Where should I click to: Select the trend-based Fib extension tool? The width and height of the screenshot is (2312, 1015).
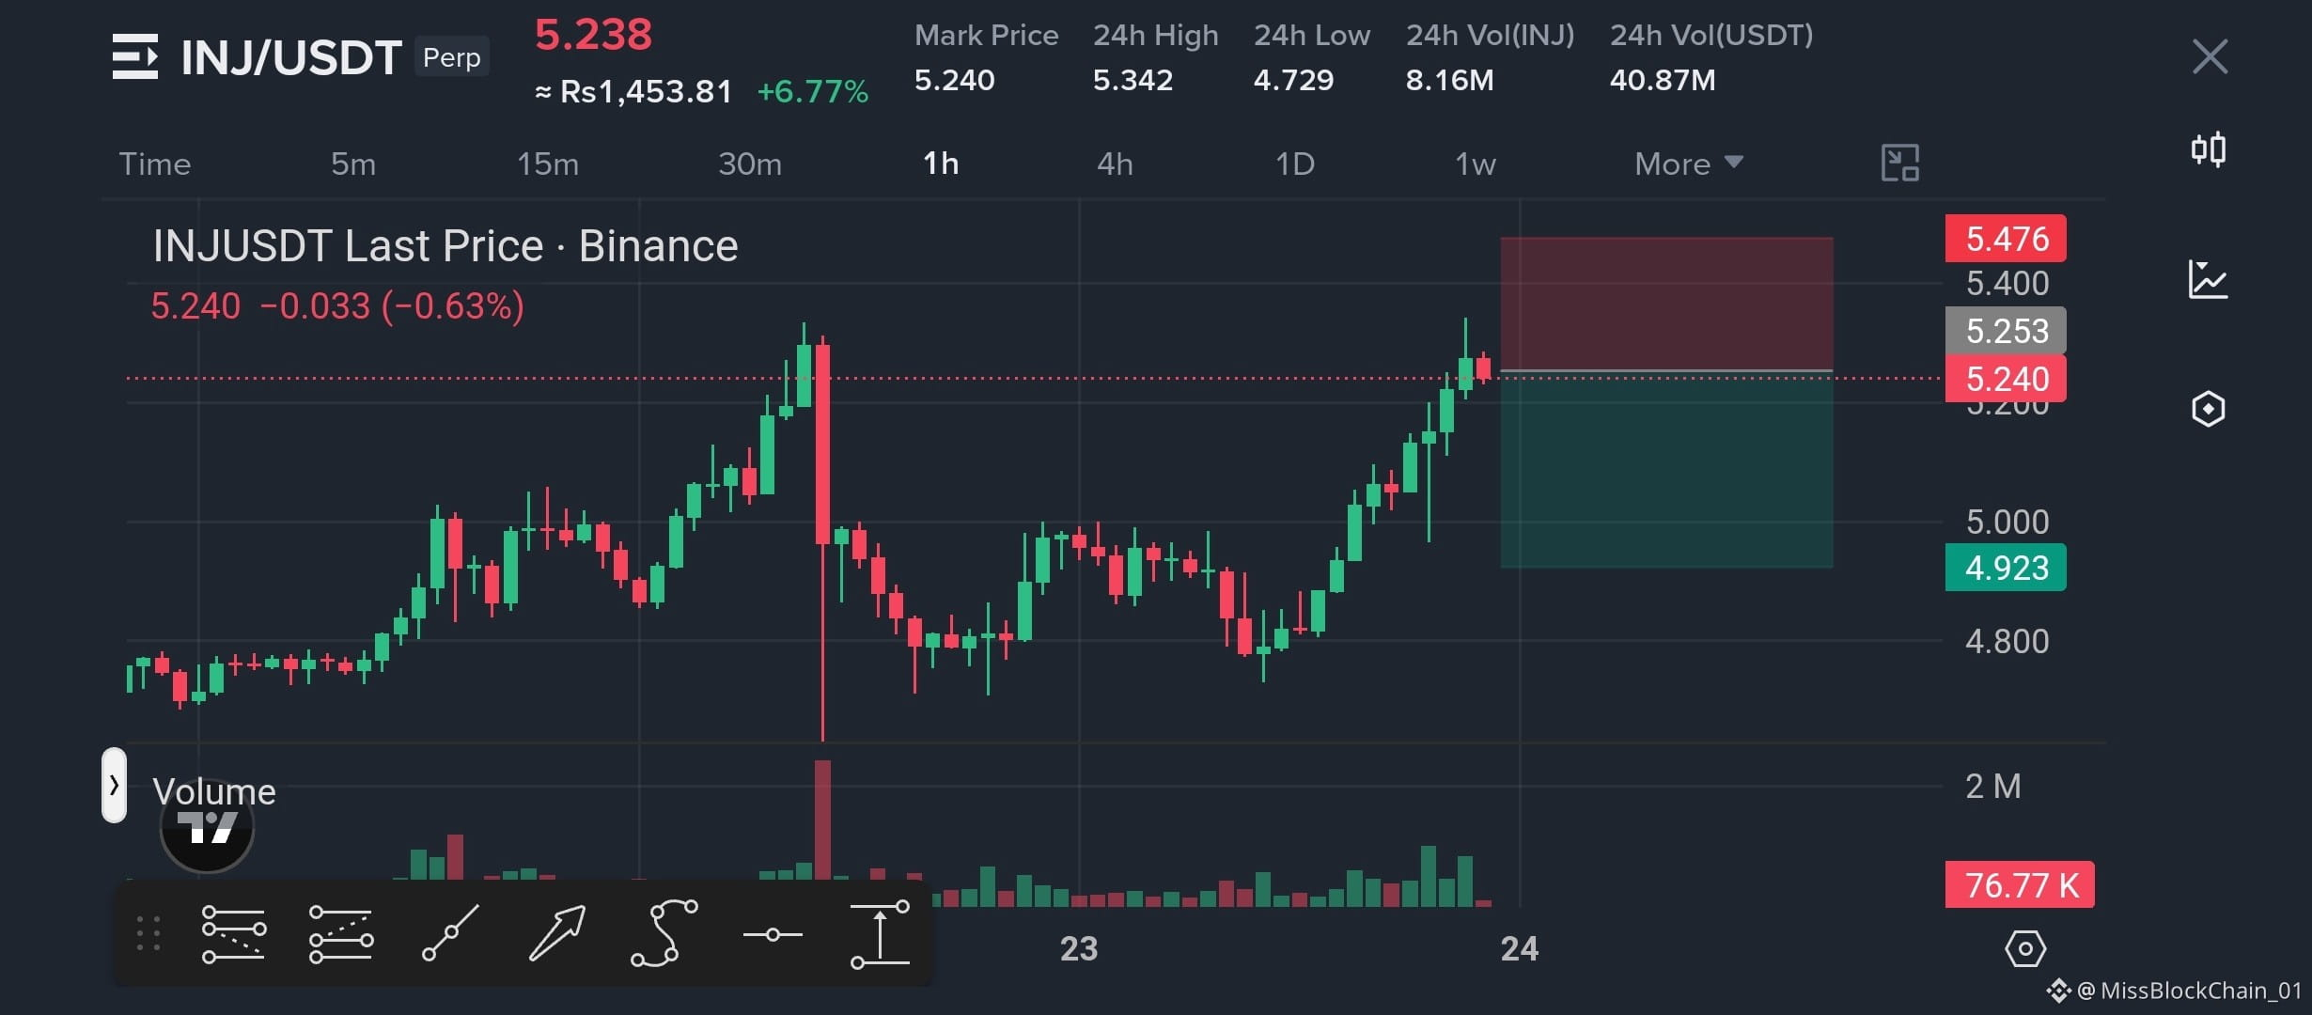(x=341, y=934)
